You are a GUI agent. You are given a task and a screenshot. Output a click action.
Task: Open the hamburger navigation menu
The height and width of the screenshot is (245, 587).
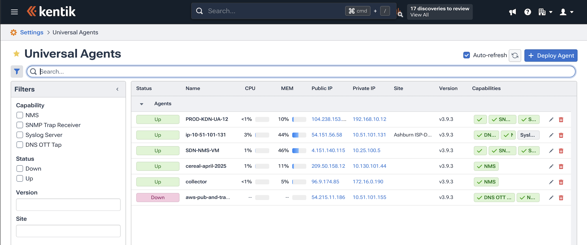pos(14,12)
